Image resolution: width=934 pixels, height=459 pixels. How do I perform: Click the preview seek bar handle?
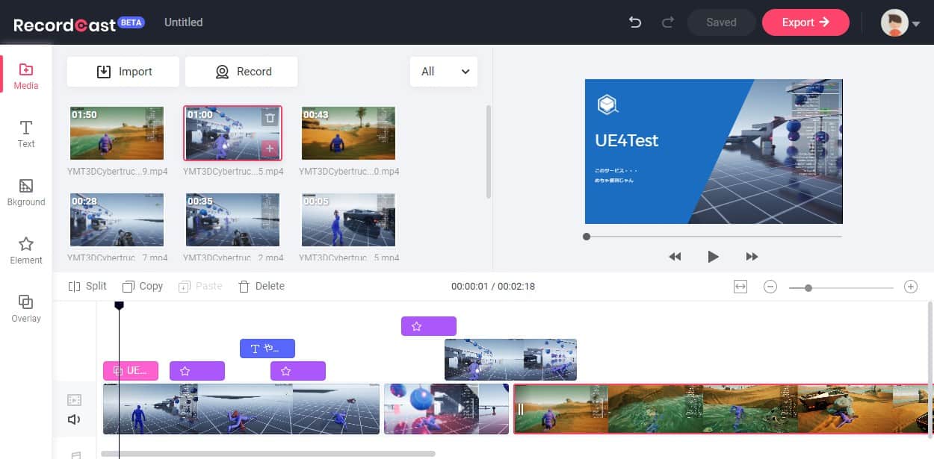(x=587, y=237)
